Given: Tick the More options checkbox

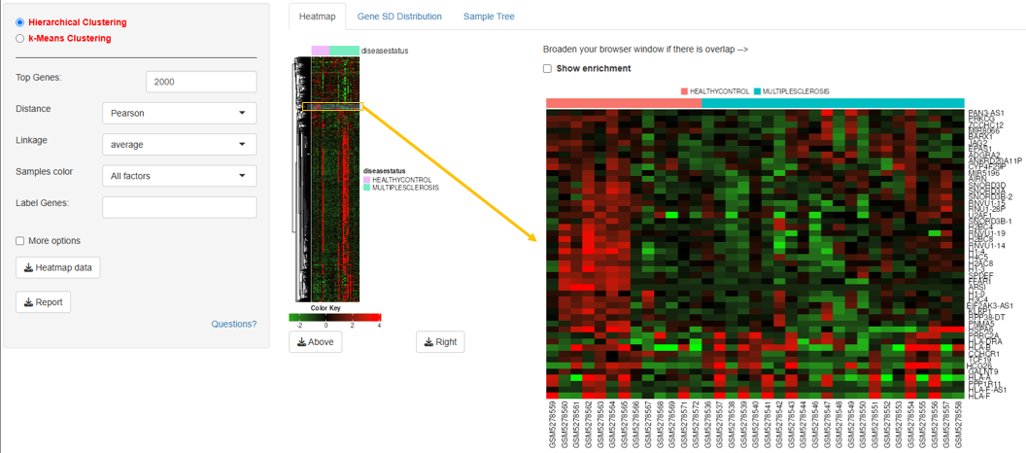Looking at the screenshot, I should [19, 241].
